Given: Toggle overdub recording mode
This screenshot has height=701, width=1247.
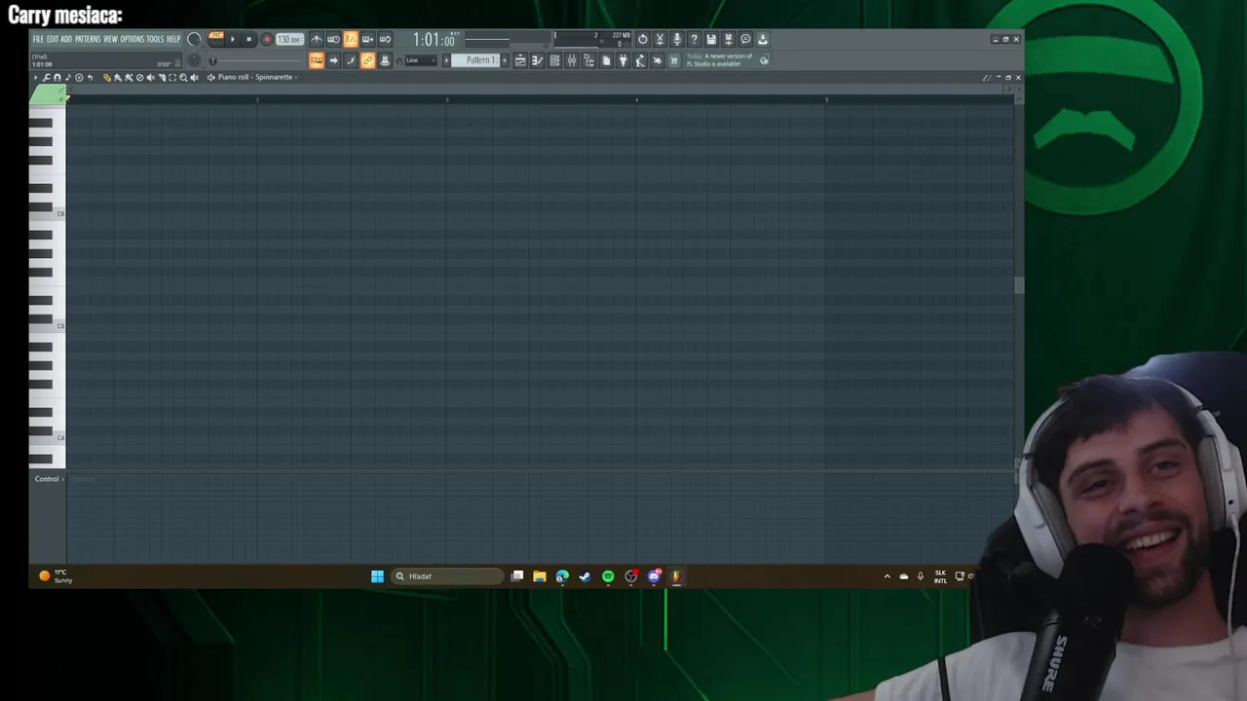Looking at the screenshot, I should point(367,39).
